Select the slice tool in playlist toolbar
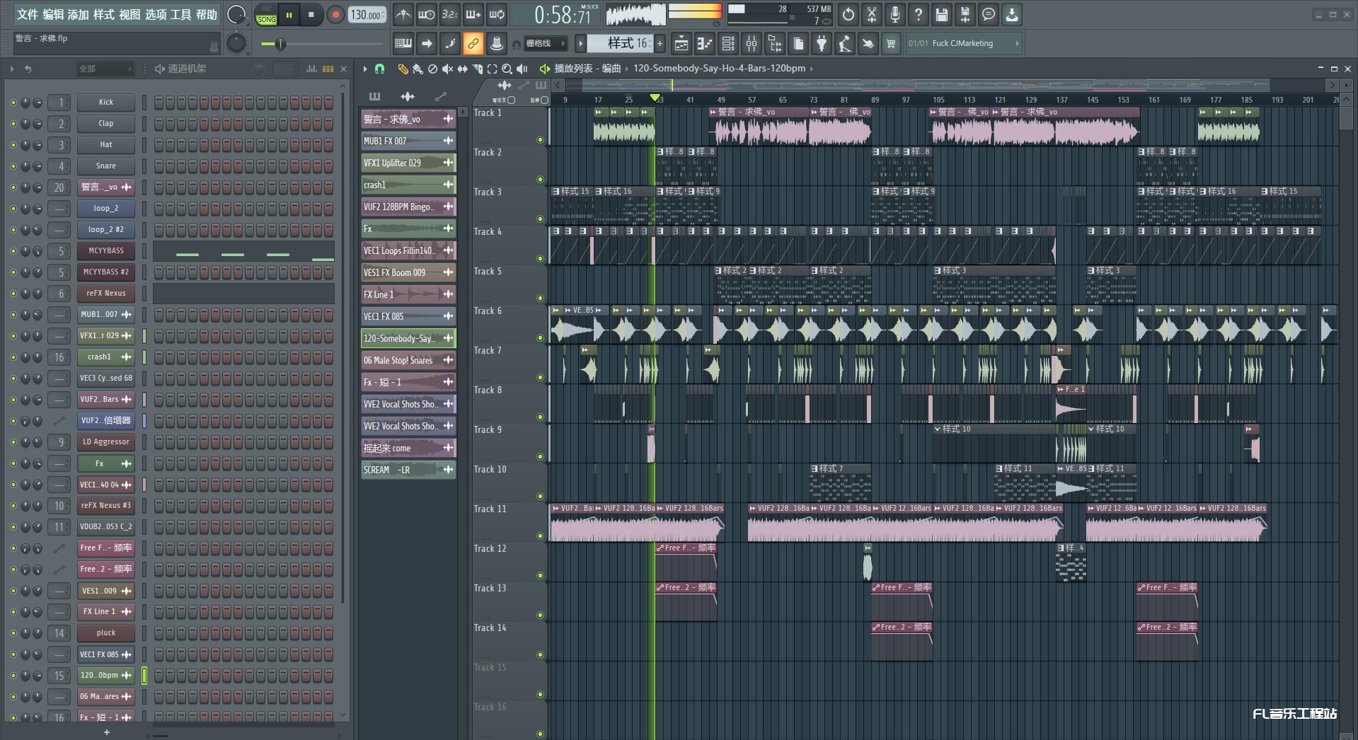This screenshot has width=1358, height=740. [477, 69]
